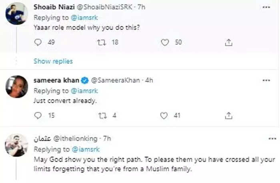
Task: Open @iamsrk link in sameera khan's reply
Action: point(84,91)
